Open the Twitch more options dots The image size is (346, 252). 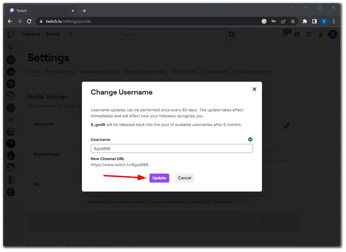coord(71,34)
